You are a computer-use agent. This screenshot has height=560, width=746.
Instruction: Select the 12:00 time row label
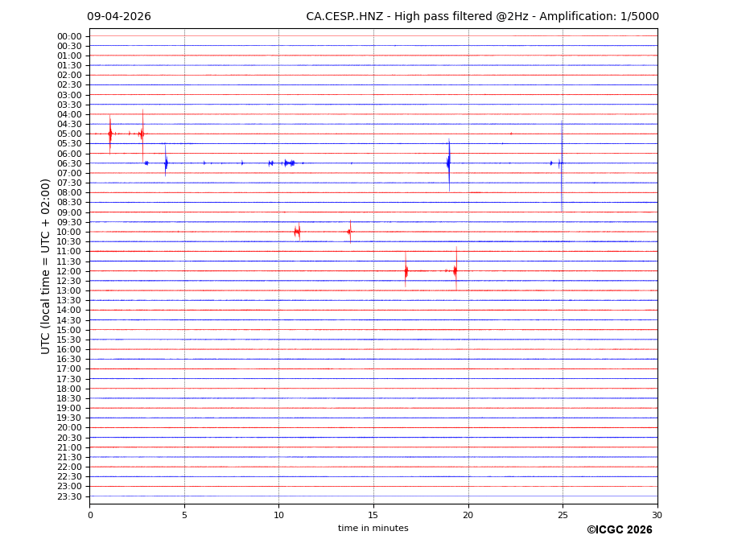[69, 271]
